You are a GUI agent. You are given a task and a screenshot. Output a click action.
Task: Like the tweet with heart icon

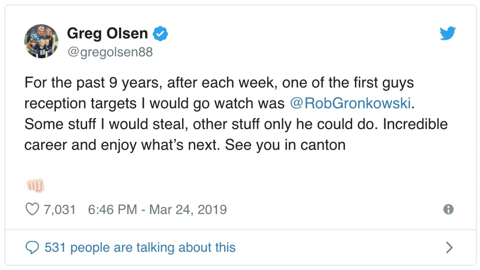[32, 209]
